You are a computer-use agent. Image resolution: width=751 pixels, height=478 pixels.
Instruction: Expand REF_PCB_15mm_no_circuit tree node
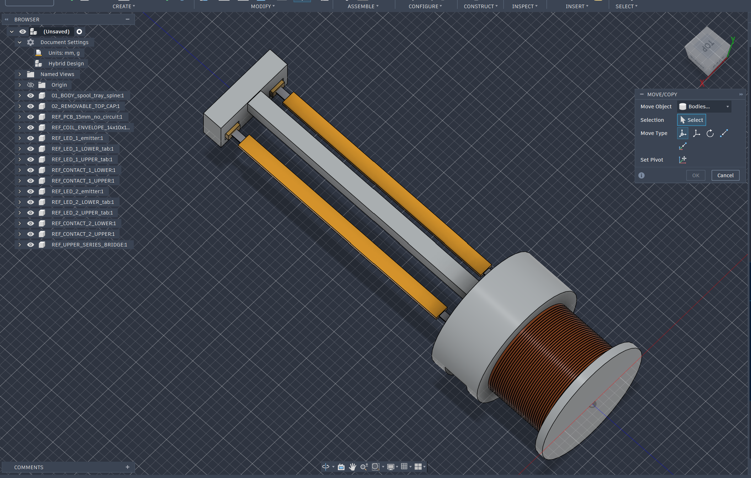pyautogui.click(x=20, y=117)
